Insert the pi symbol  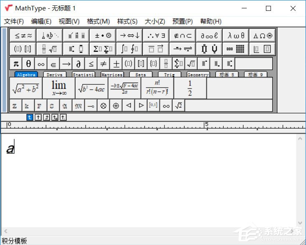(16, 64)
